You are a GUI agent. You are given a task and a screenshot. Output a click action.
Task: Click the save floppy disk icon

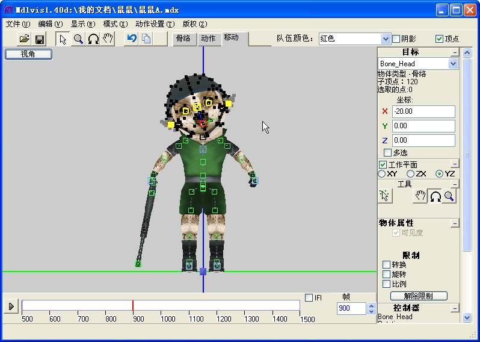coord(40,39)
